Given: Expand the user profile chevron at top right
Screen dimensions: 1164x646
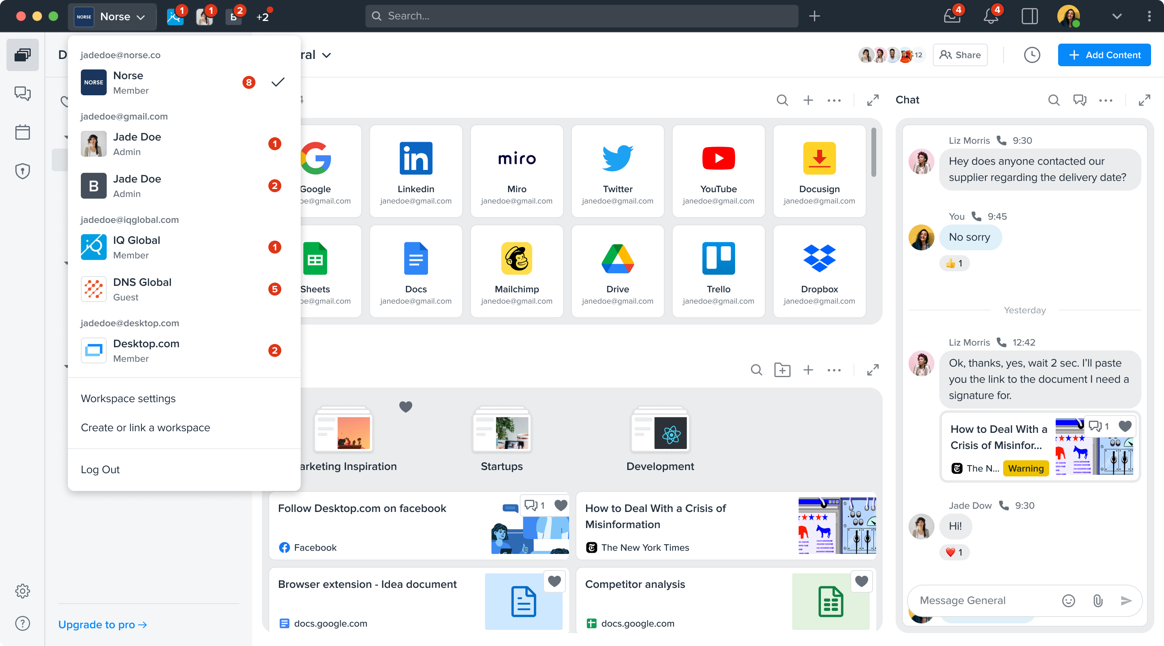Looking at the screenshot, I should pyautogui.click(x=1117, y=17).
